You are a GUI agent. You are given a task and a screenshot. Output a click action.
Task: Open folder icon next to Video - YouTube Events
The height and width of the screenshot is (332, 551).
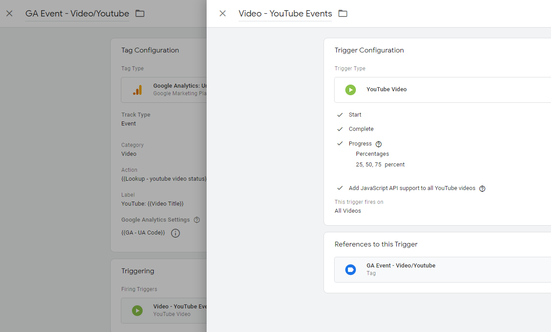point(343,13)
